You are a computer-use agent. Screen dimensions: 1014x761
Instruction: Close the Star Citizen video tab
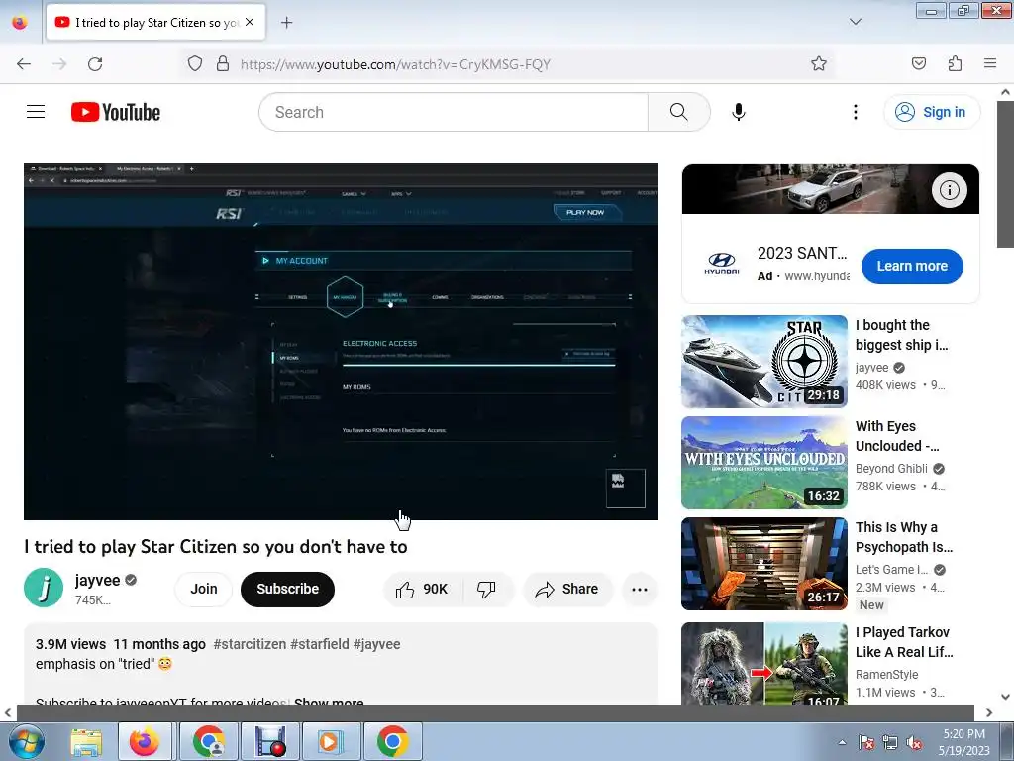tap(250, 22)
